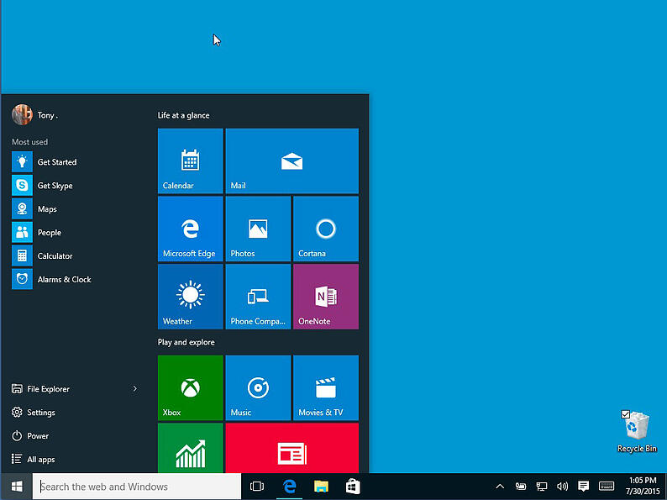Launch Microsoft Edge tile
This screenshot has height=500, width=667.
coord(190,229)
